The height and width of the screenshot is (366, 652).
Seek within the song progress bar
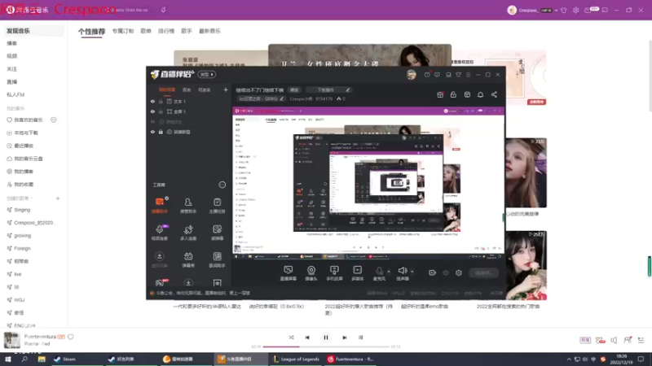[326, 346]
